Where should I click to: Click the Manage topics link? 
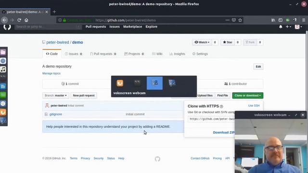[x=51, y=74]
